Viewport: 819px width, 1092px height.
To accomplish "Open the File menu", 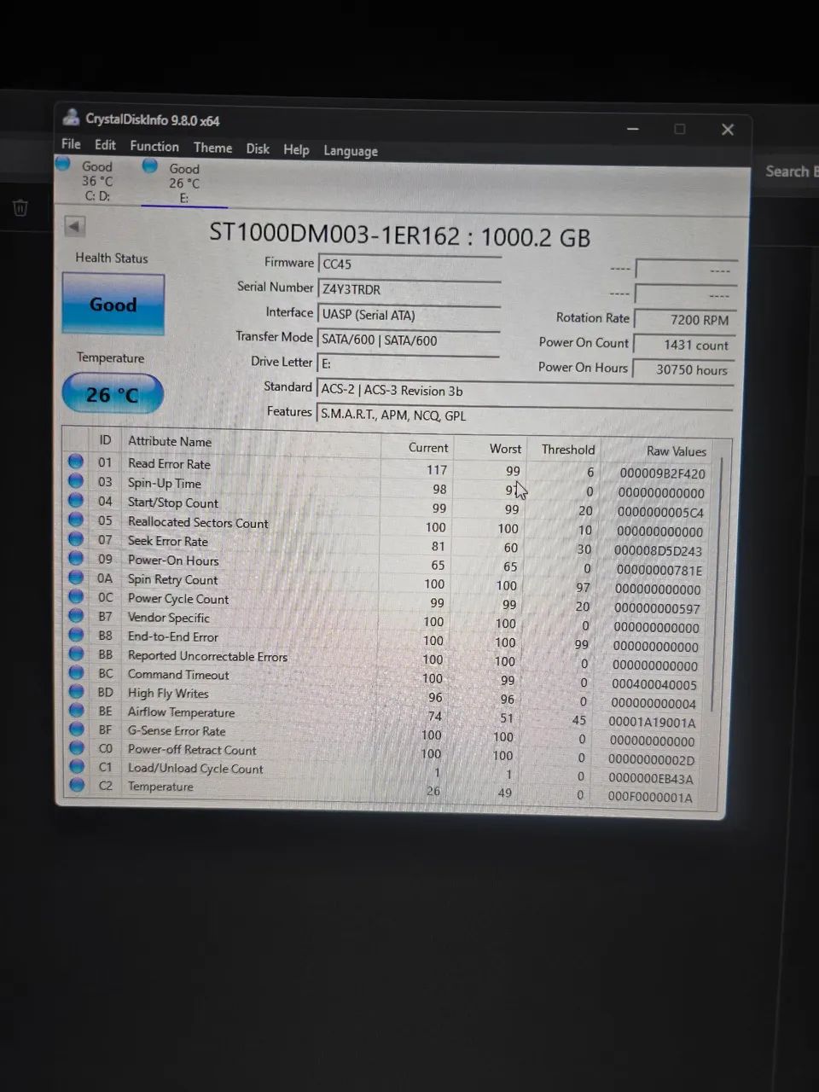I will click(71, 144).
